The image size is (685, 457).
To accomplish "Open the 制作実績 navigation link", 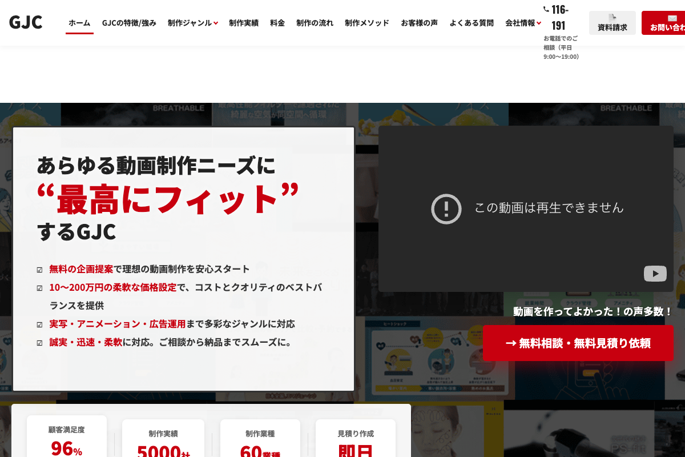I will 244,23.
